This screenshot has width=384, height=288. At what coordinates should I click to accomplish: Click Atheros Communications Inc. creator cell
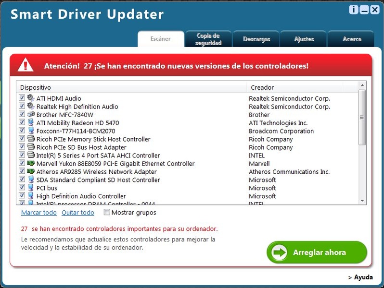pyautogui.click(x=289, y=172)
